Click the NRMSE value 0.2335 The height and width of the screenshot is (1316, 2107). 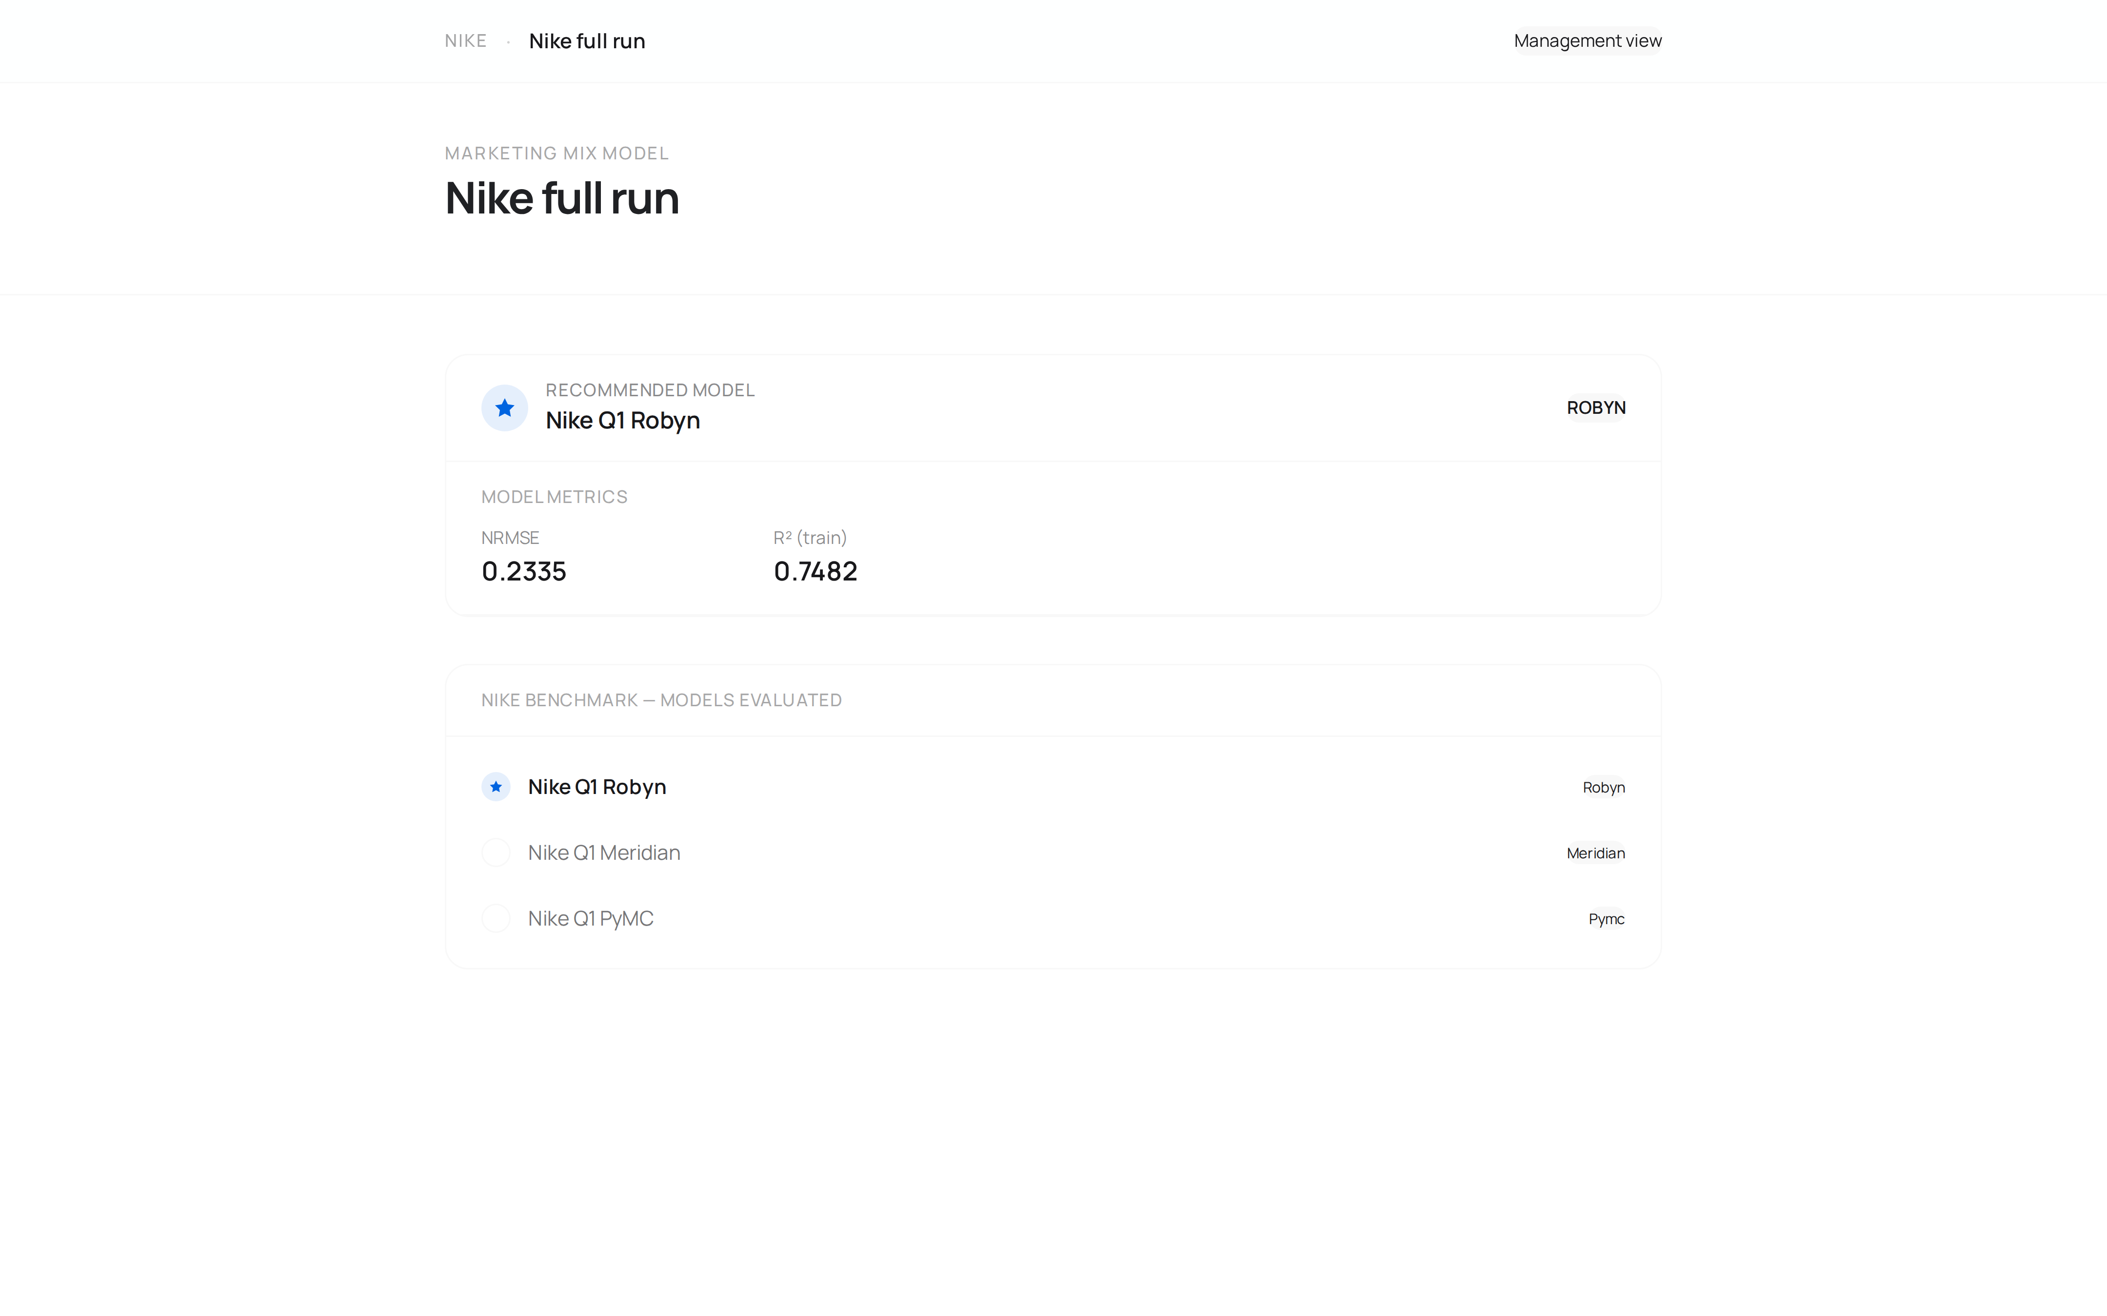[x=524, y=571]
